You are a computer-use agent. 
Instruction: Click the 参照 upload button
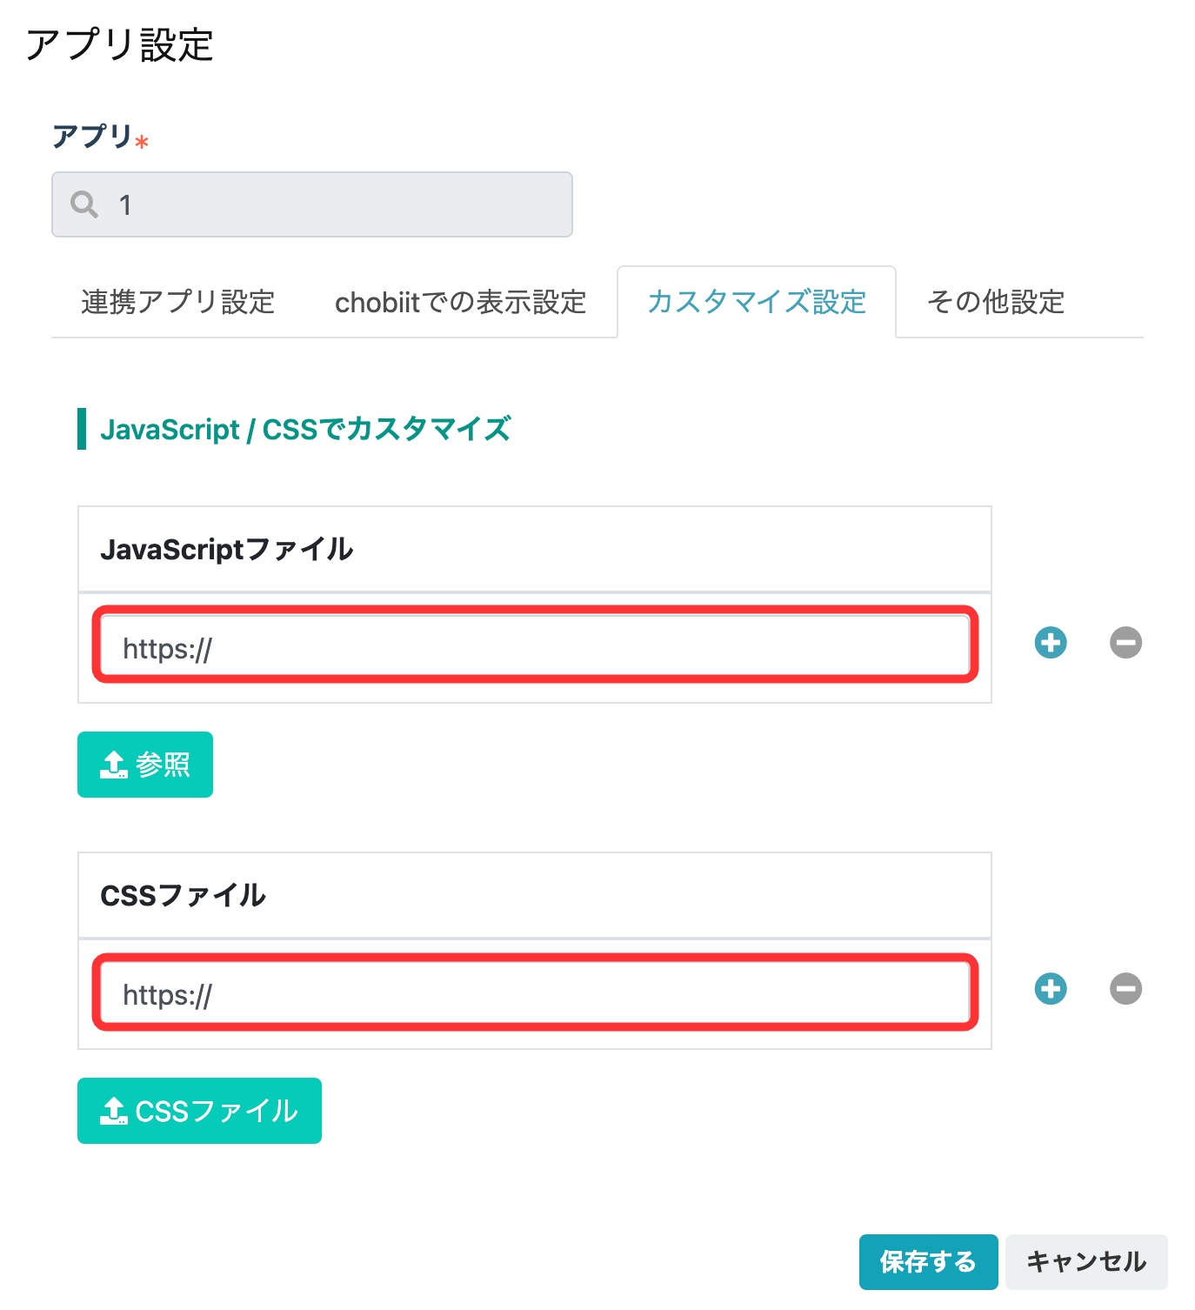(x=145, y=765)
